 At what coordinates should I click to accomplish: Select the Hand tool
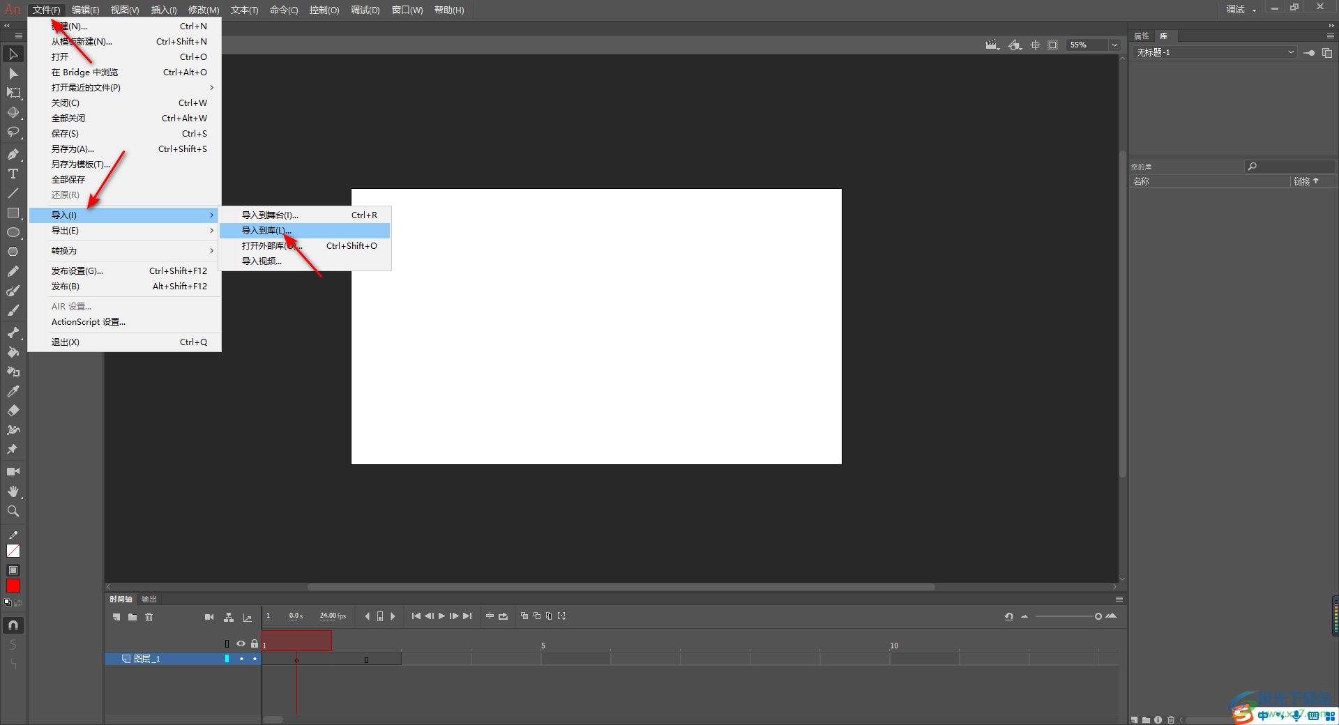click(13, 491)
